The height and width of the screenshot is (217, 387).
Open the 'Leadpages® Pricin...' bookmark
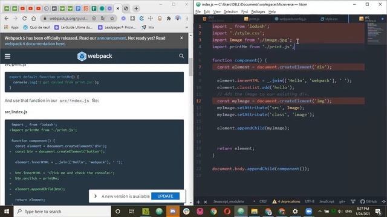[117, 27]
